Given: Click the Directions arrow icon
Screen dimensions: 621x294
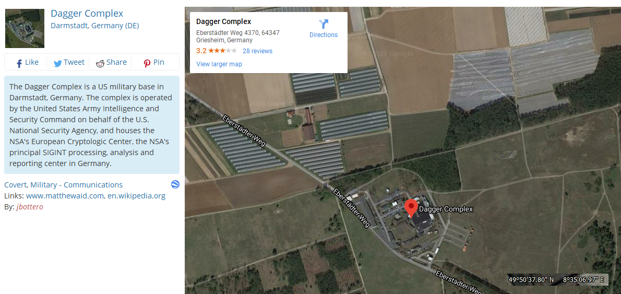Looking at the screenshot, I should pos(324,24).
